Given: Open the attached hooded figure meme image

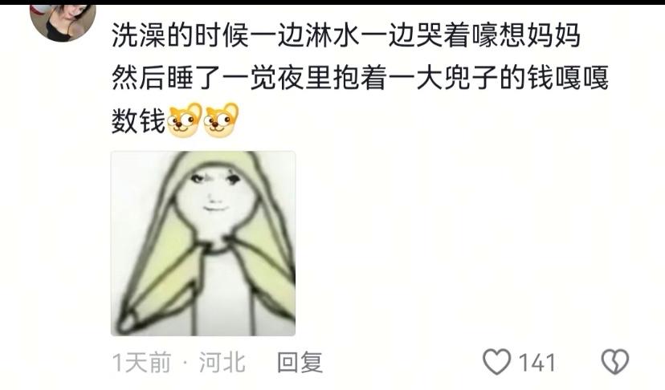Looking at the screenshot, I should [203, 243].
